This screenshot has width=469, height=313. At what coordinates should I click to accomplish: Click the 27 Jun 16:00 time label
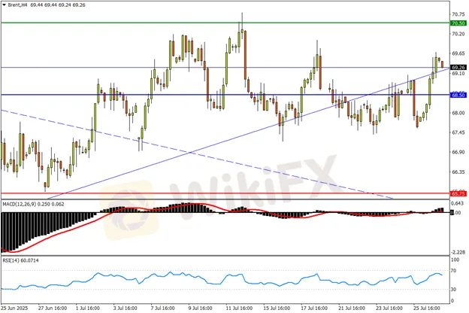[53, 308]
